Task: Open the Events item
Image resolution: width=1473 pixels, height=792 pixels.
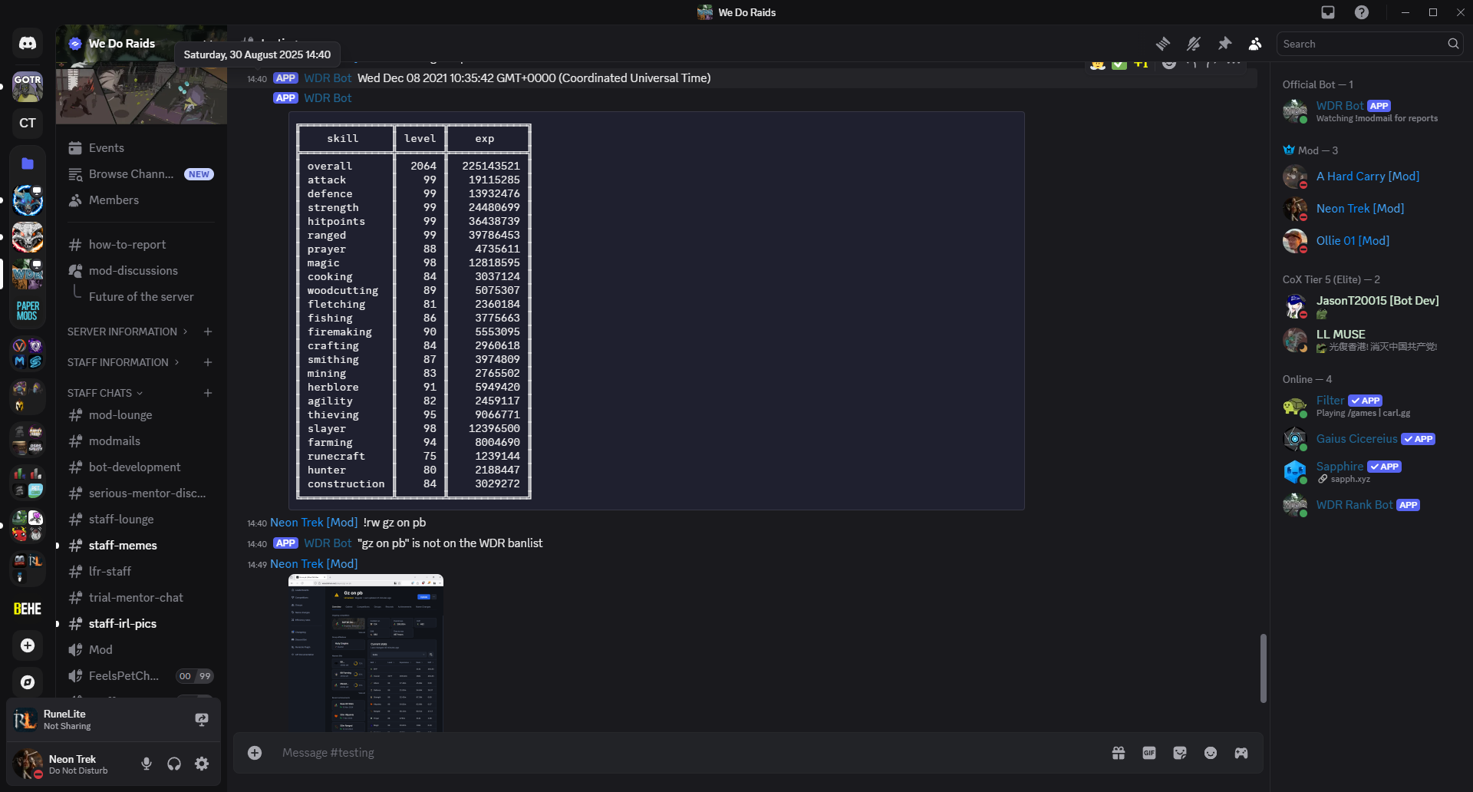Action: click(x=140, y=148)
